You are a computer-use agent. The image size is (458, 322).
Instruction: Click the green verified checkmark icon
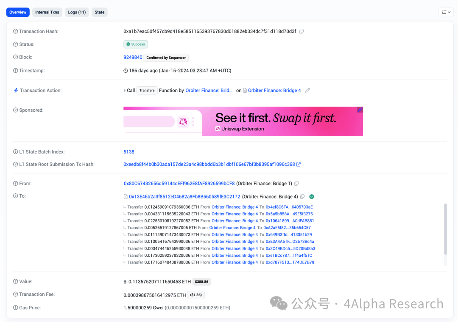tap(312, 197)
